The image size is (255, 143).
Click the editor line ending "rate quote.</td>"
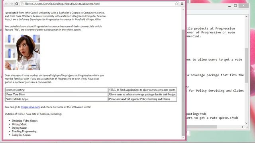coord(213,118)
